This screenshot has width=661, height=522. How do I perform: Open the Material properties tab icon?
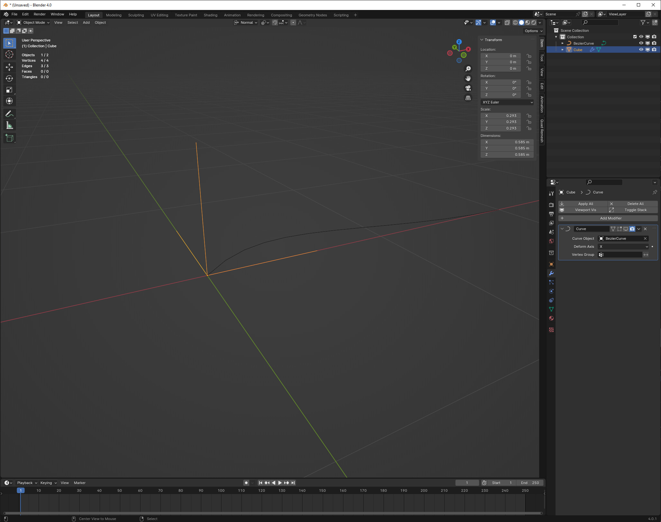(x=551, y=318)
